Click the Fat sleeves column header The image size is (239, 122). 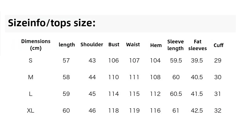198,45
